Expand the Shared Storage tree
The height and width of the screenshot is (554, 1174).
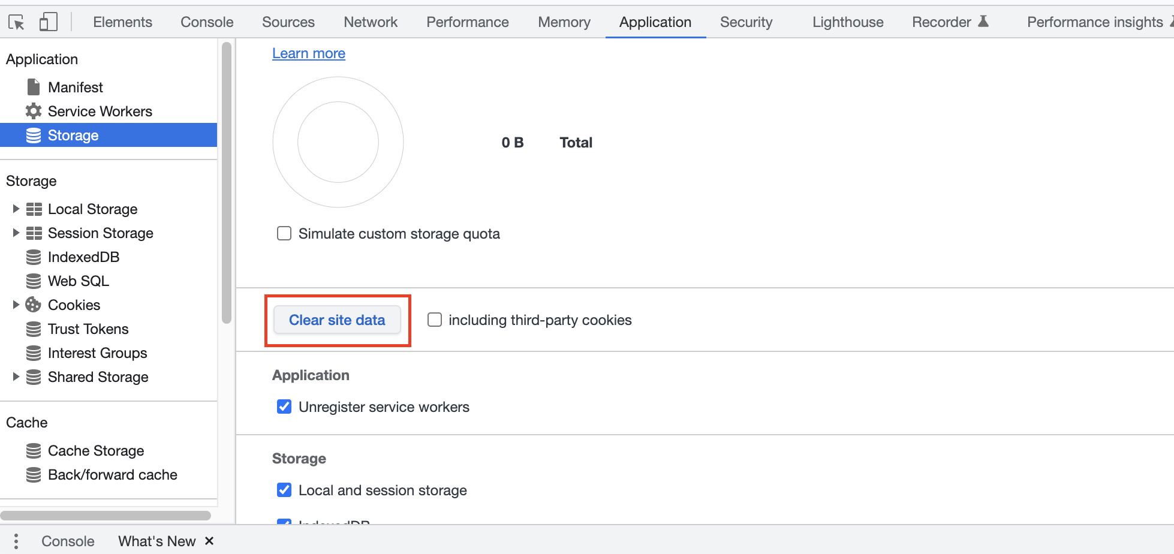click(16, 377)
